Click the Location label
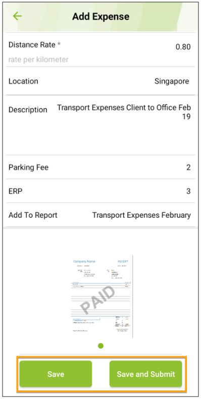 pyautogui.click(x=23, y=81)
